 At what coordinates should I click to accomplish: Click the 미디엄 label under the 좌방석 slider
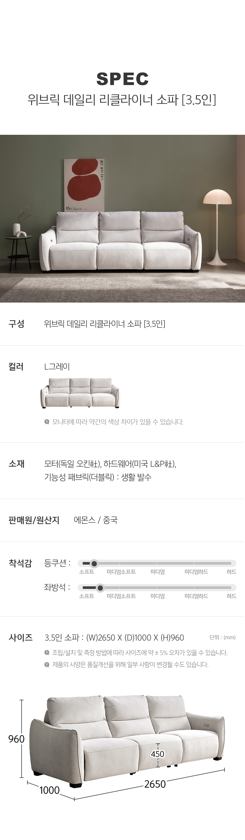tap(158, 596)
